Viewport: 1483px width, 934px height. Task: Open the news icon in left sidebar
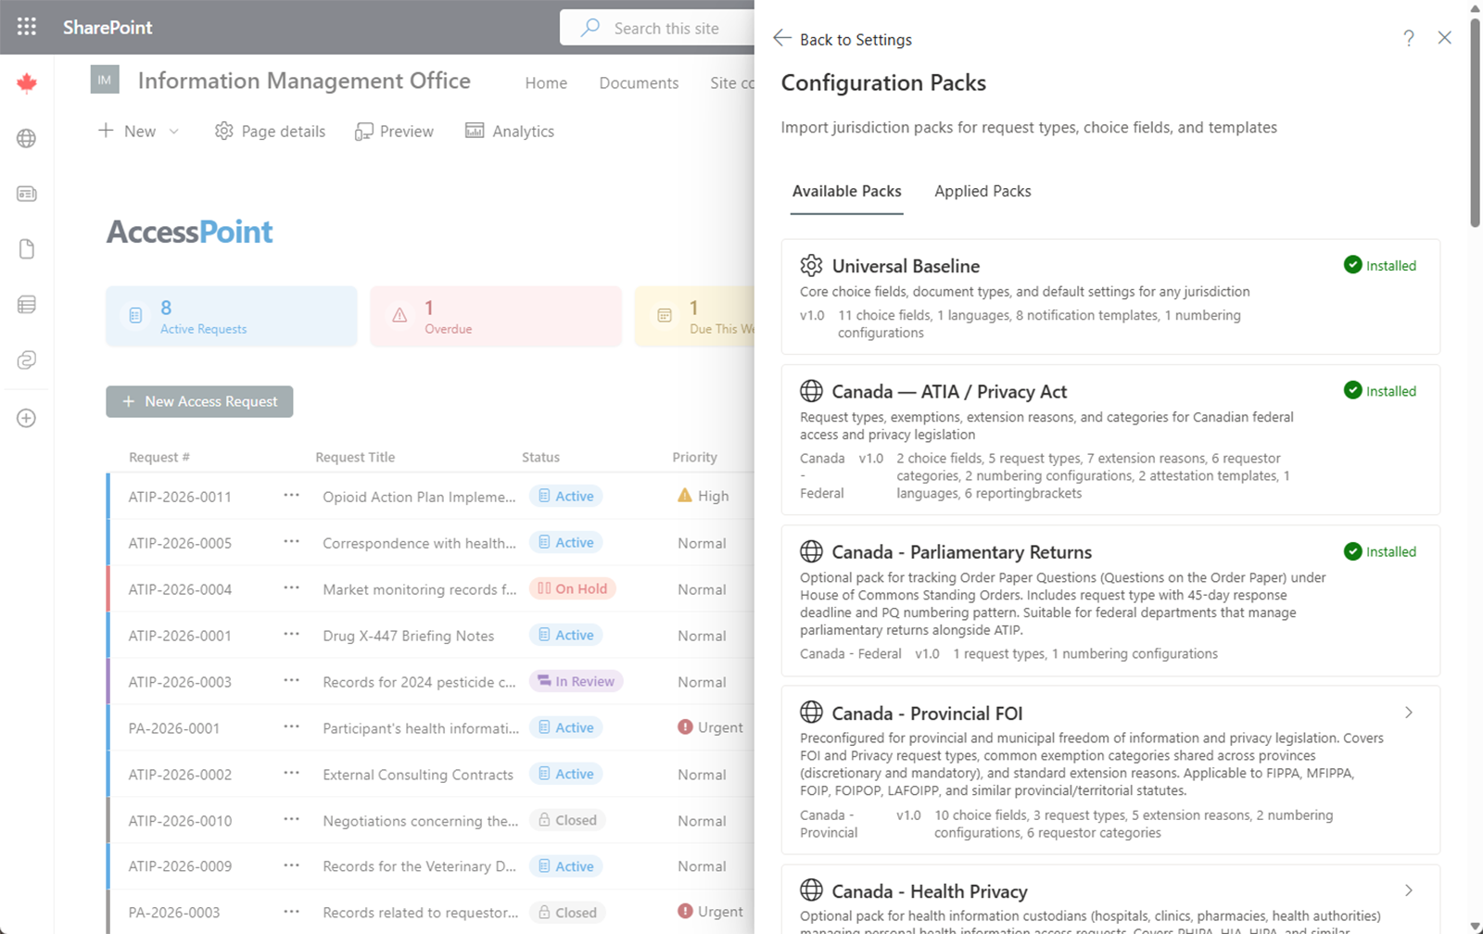tap(27, 194)
